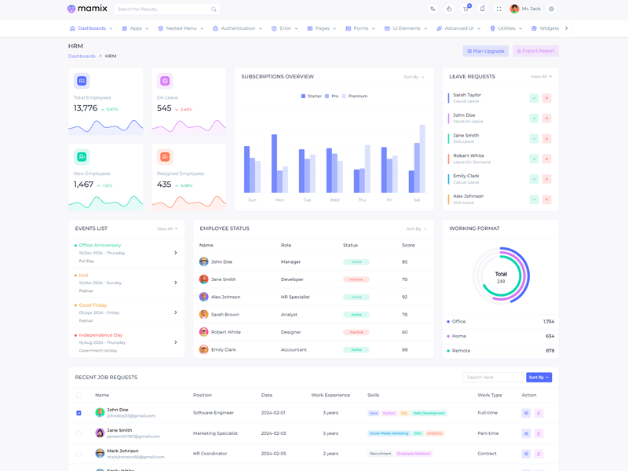Tick the select-all checkbox in table header
628x471 pixels.
pos(78,395)
